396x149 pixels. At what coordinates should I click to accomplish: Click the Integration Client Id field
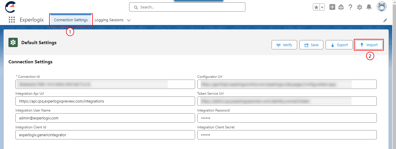pyautogui.click(x=105, y=135)
